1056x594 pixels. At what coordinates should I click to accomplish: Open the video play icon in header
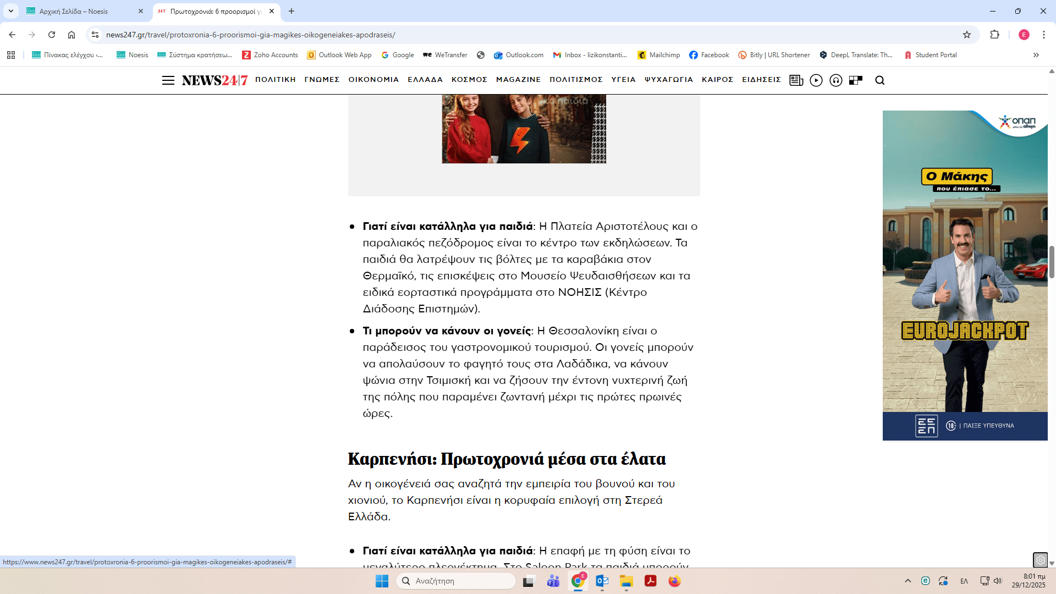point(816,80)
